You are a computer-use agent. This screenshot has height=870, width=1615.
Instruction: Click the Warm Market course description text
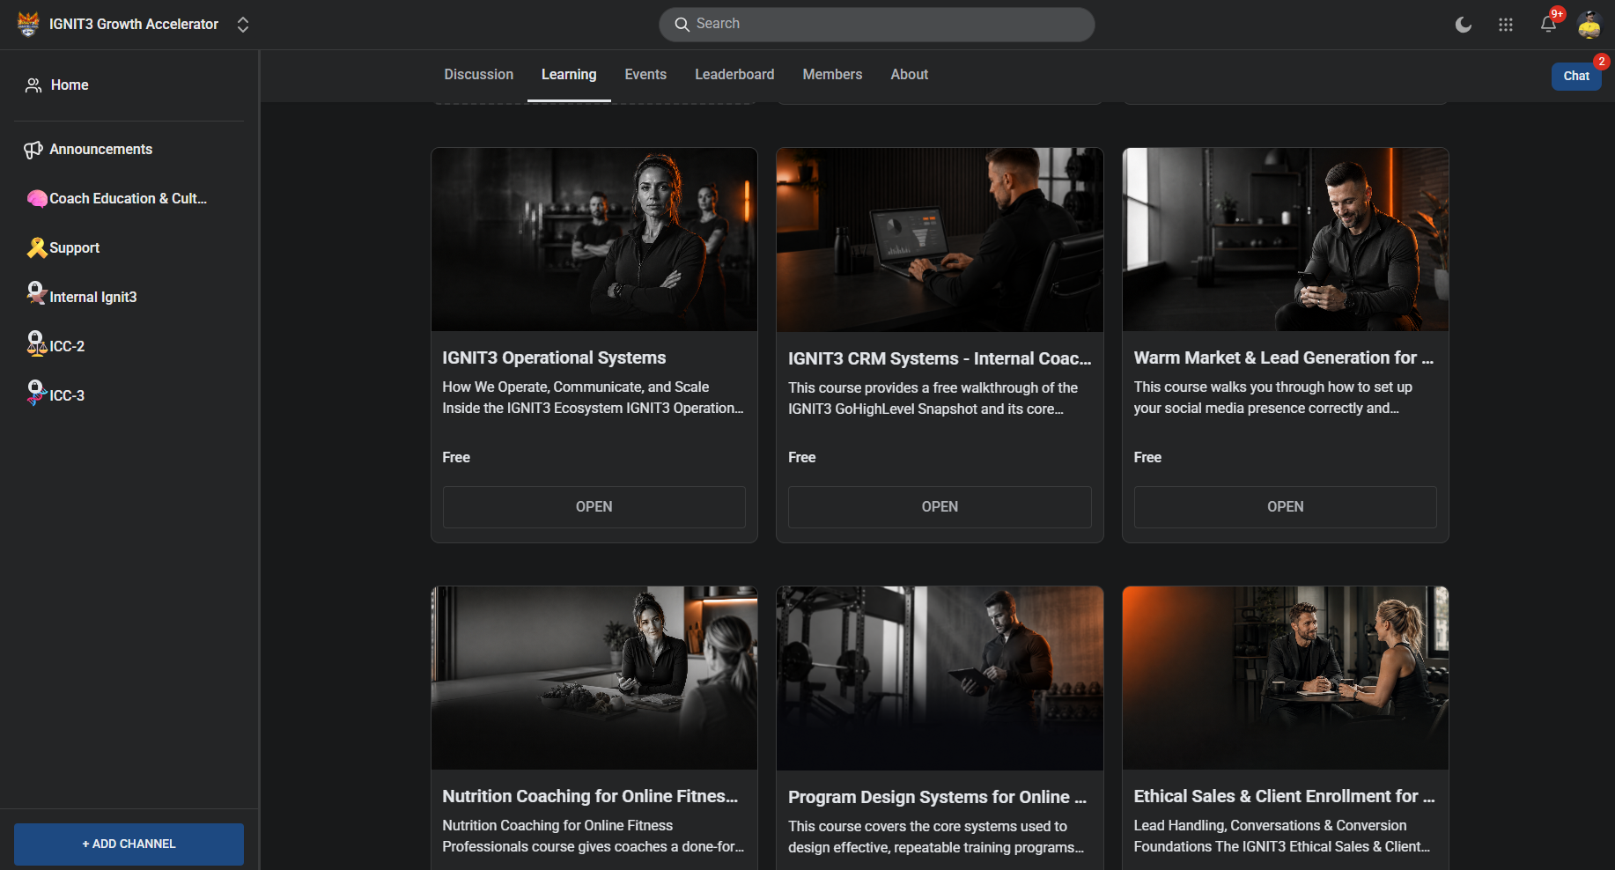click(x=1273, y=398)
